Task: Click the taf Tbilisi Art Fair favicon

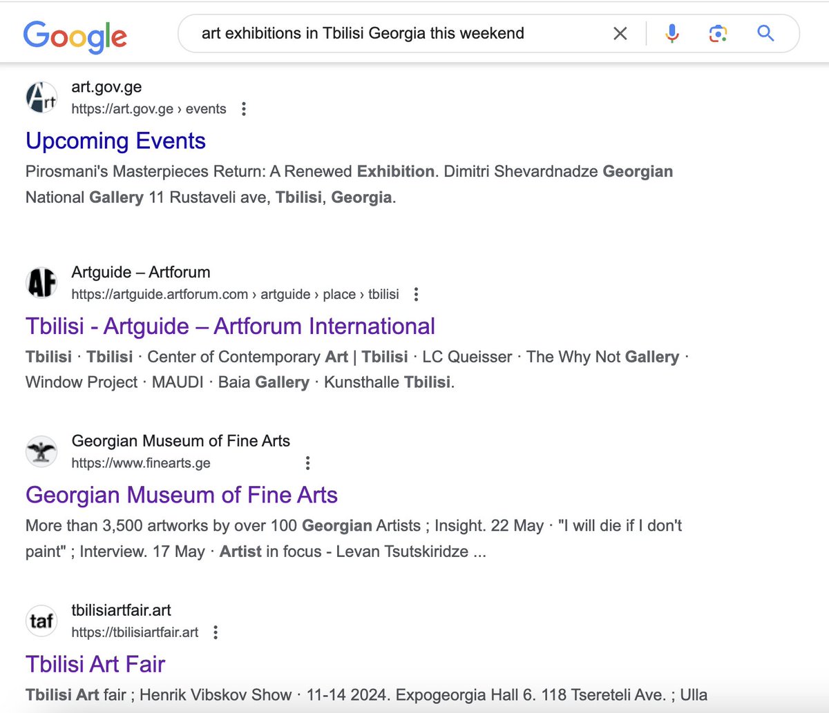Action: click(x=41, y=621)
